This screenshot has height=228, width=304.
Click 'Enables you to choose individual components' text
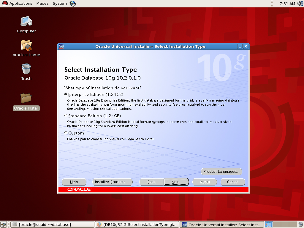tap(111, 139)
